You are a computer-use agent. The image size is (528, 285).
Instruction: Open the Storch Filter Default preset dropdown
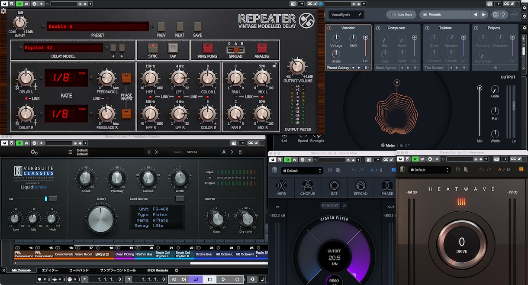302,170
